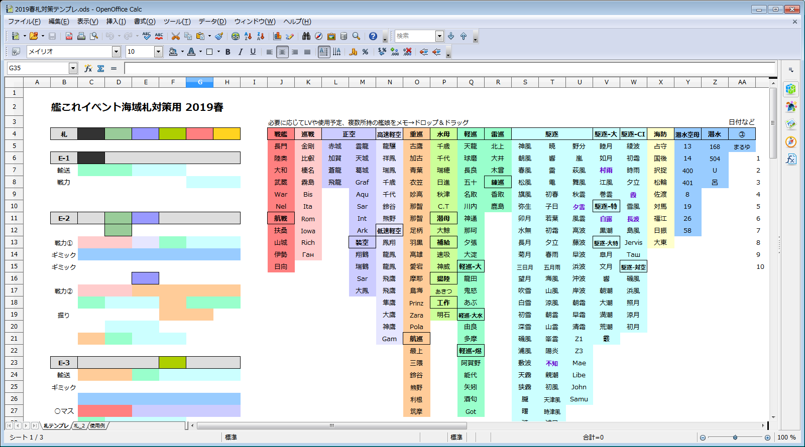
Task: Open sidebar Styles and Formatting icon
Action: click(x=791, y=106)
